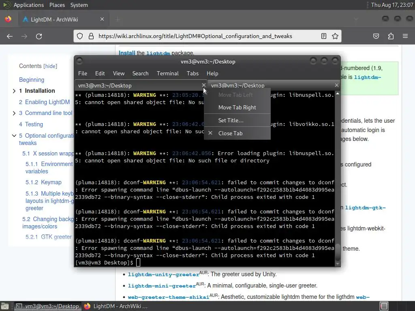The height and width of the screenshot is (311, 415).
Task: Open the lightdm-gtk- link on right side
Action: (x=365, y=208)
